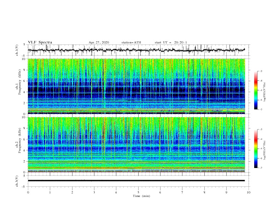Image resolution: width=280 pixels, height=216 pixels.
Task: Click the "5" tick on time axis
Action: tap(138, 192)
